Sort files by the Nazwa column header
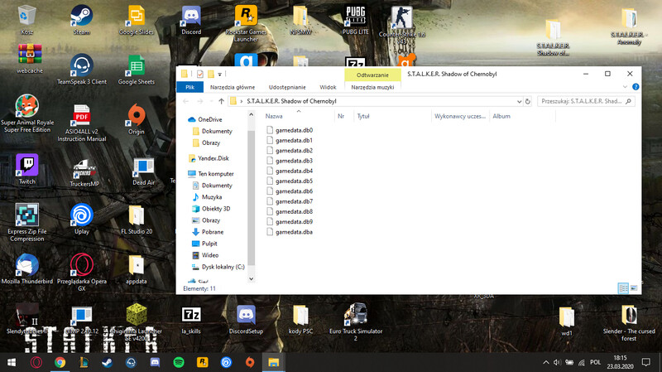Viewport: 662px width, 372px height. click(275, 117)
